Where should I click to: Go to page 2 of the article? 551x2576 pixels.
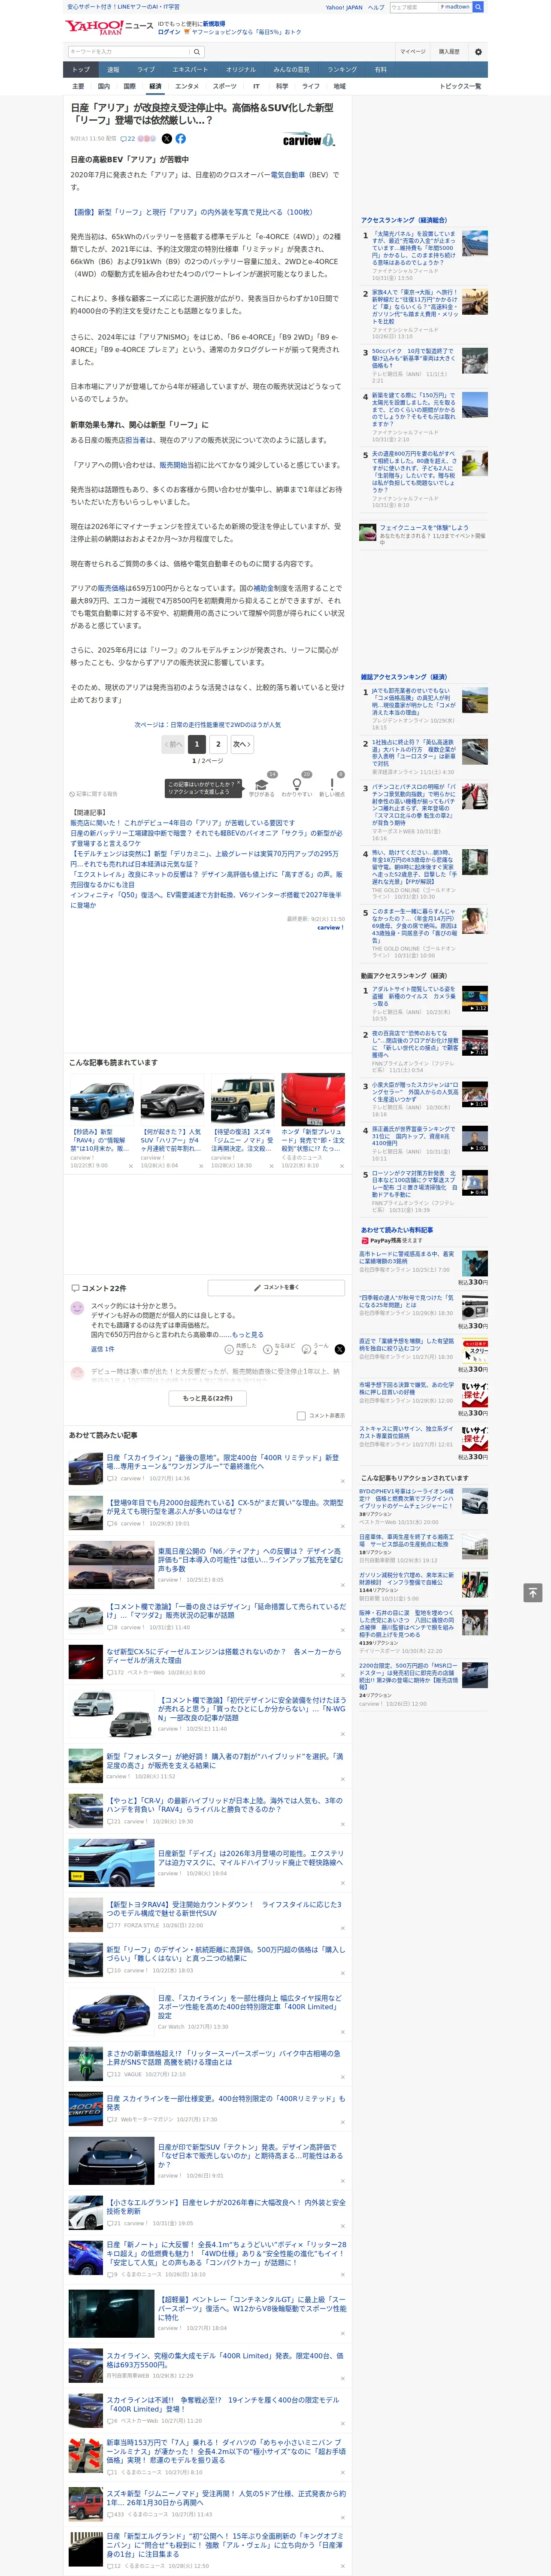(x=218, y=744)
